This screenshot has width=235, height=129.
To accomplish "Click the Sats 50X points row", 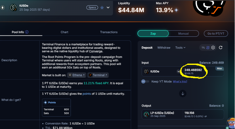I will [x=56, y=113].
